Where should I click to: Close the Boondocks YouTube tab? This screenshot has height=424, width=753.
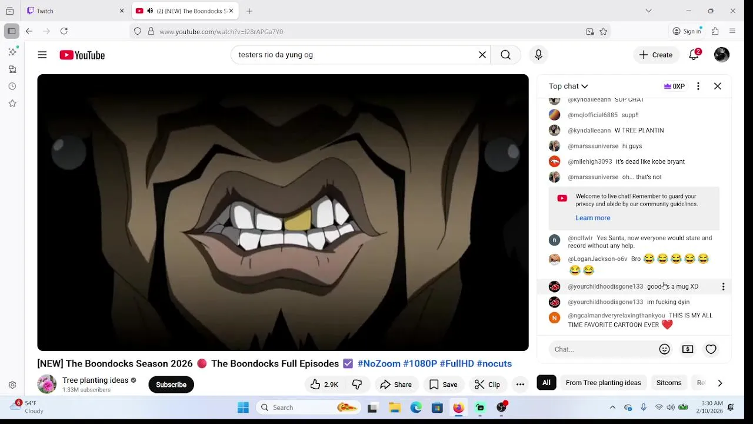pyautogui.click(x=231, y=11)
